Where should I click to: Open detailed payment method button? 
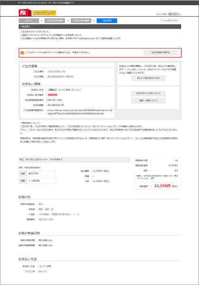click(148, 78)
